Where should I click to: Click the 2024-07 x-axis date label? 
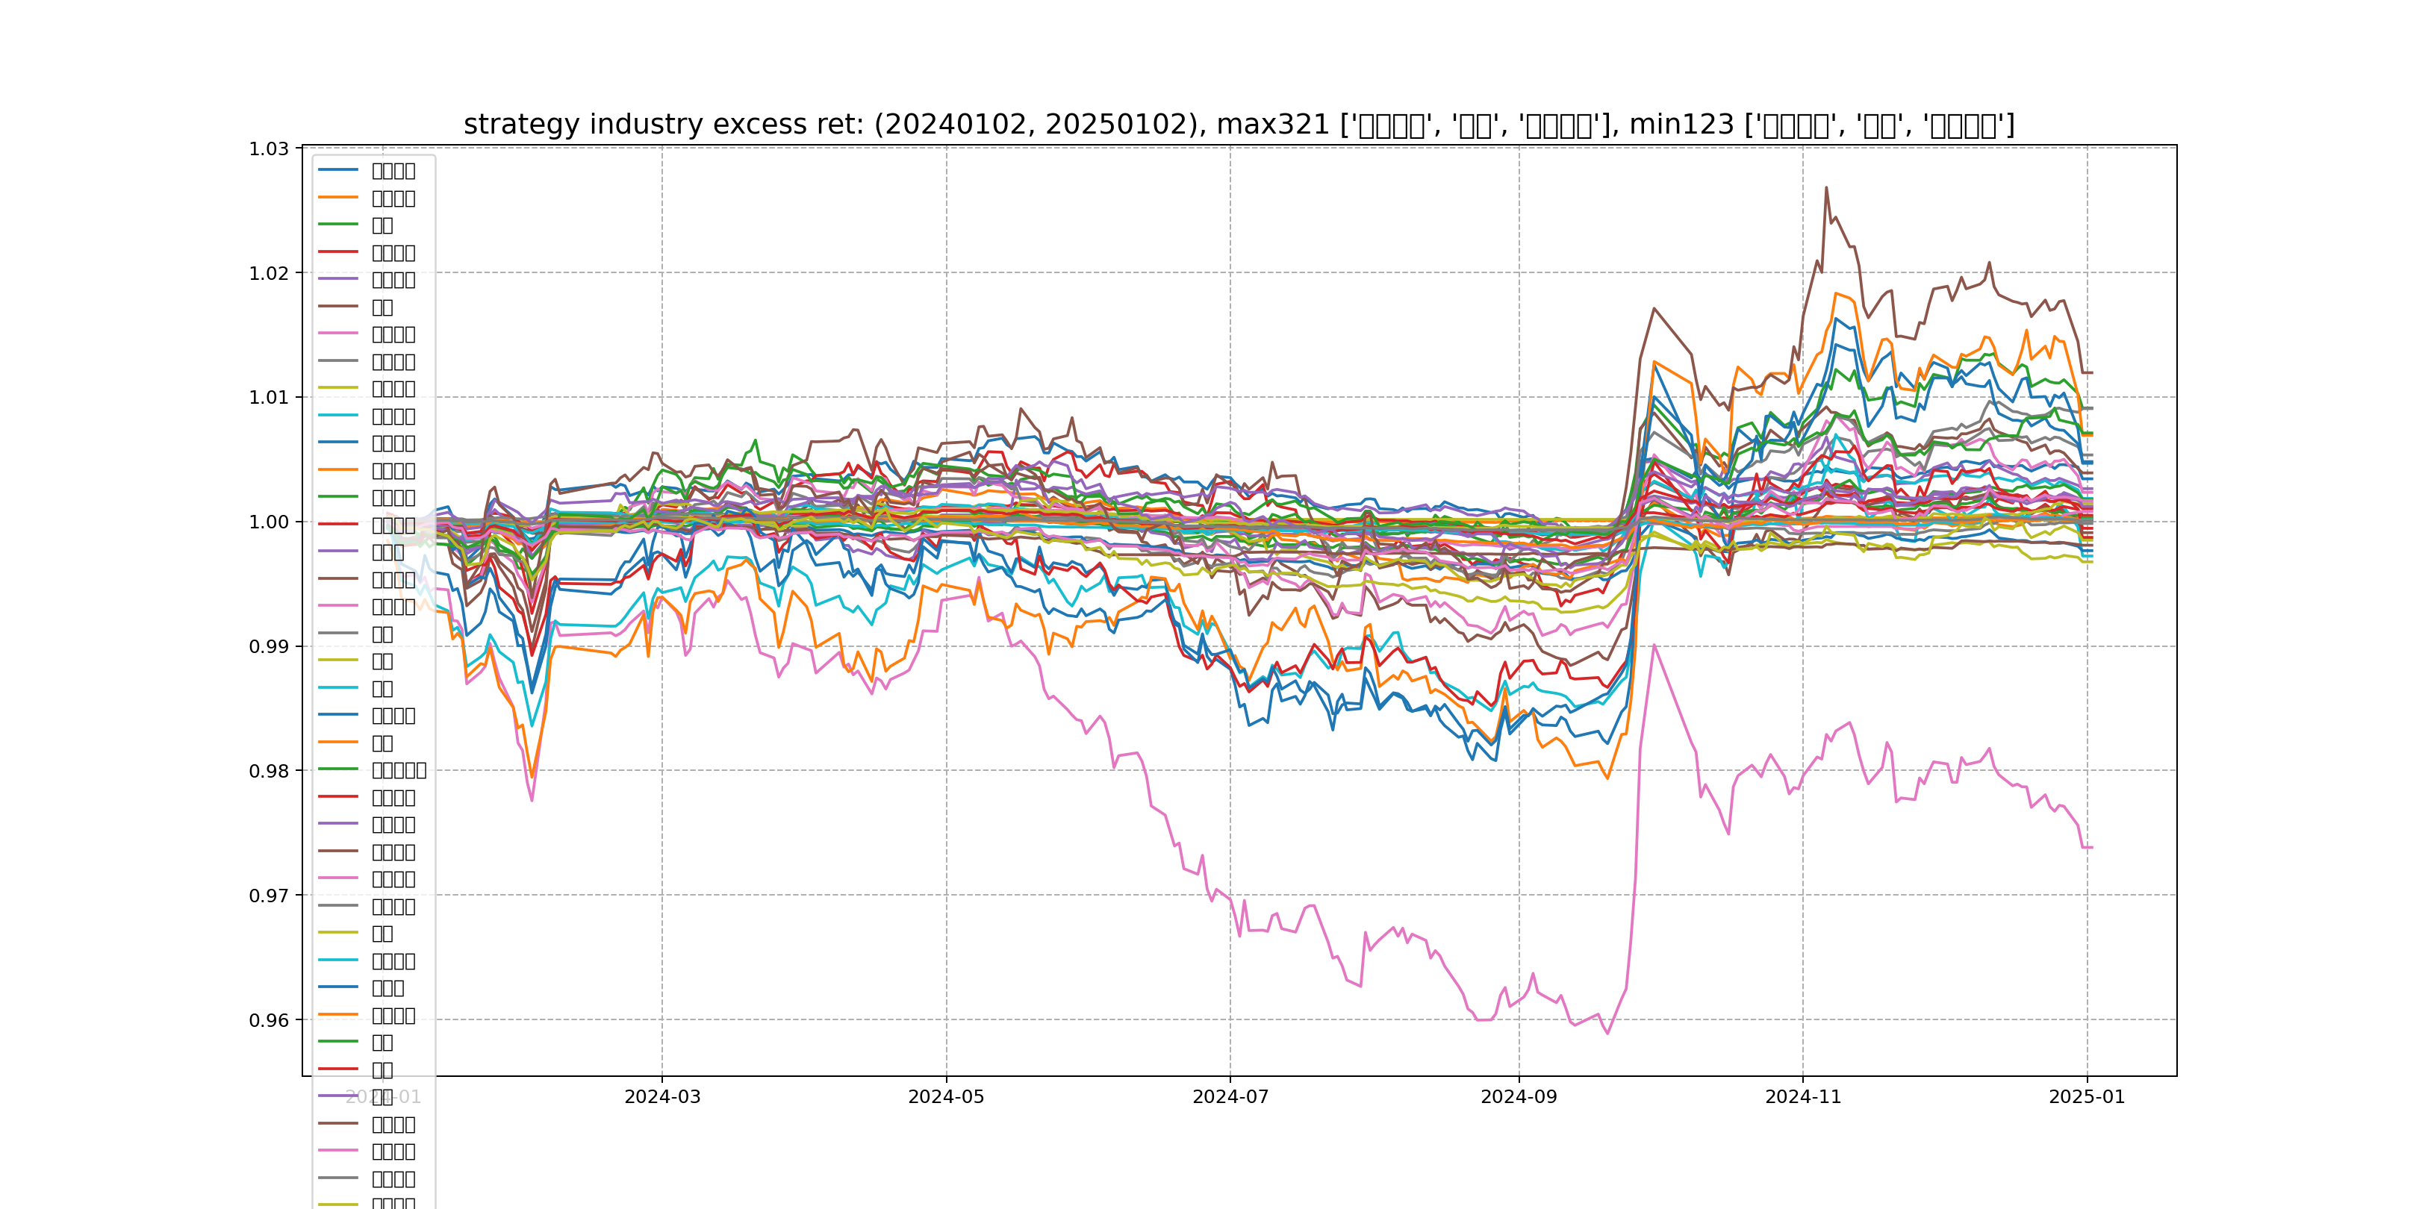coord(1230,1097)
